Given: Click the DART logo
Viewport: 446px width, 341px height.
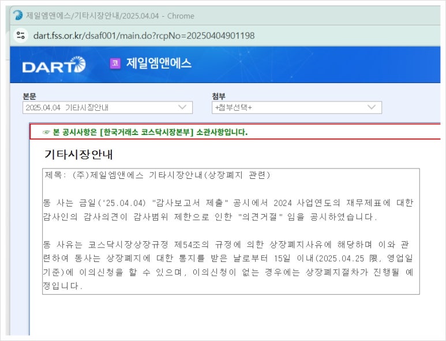Looking at the screenshot, I should pyautogui.click(x=54, y=65).
